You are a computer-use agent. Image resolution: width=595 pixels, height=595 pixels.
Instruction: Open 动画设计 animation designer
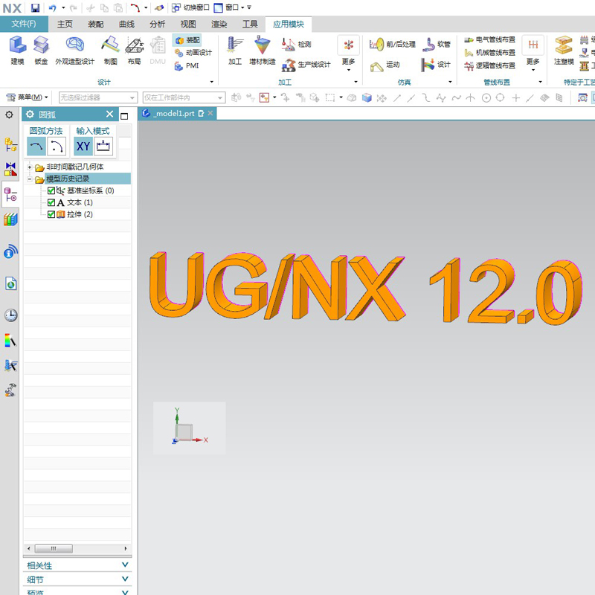point(193,53)
